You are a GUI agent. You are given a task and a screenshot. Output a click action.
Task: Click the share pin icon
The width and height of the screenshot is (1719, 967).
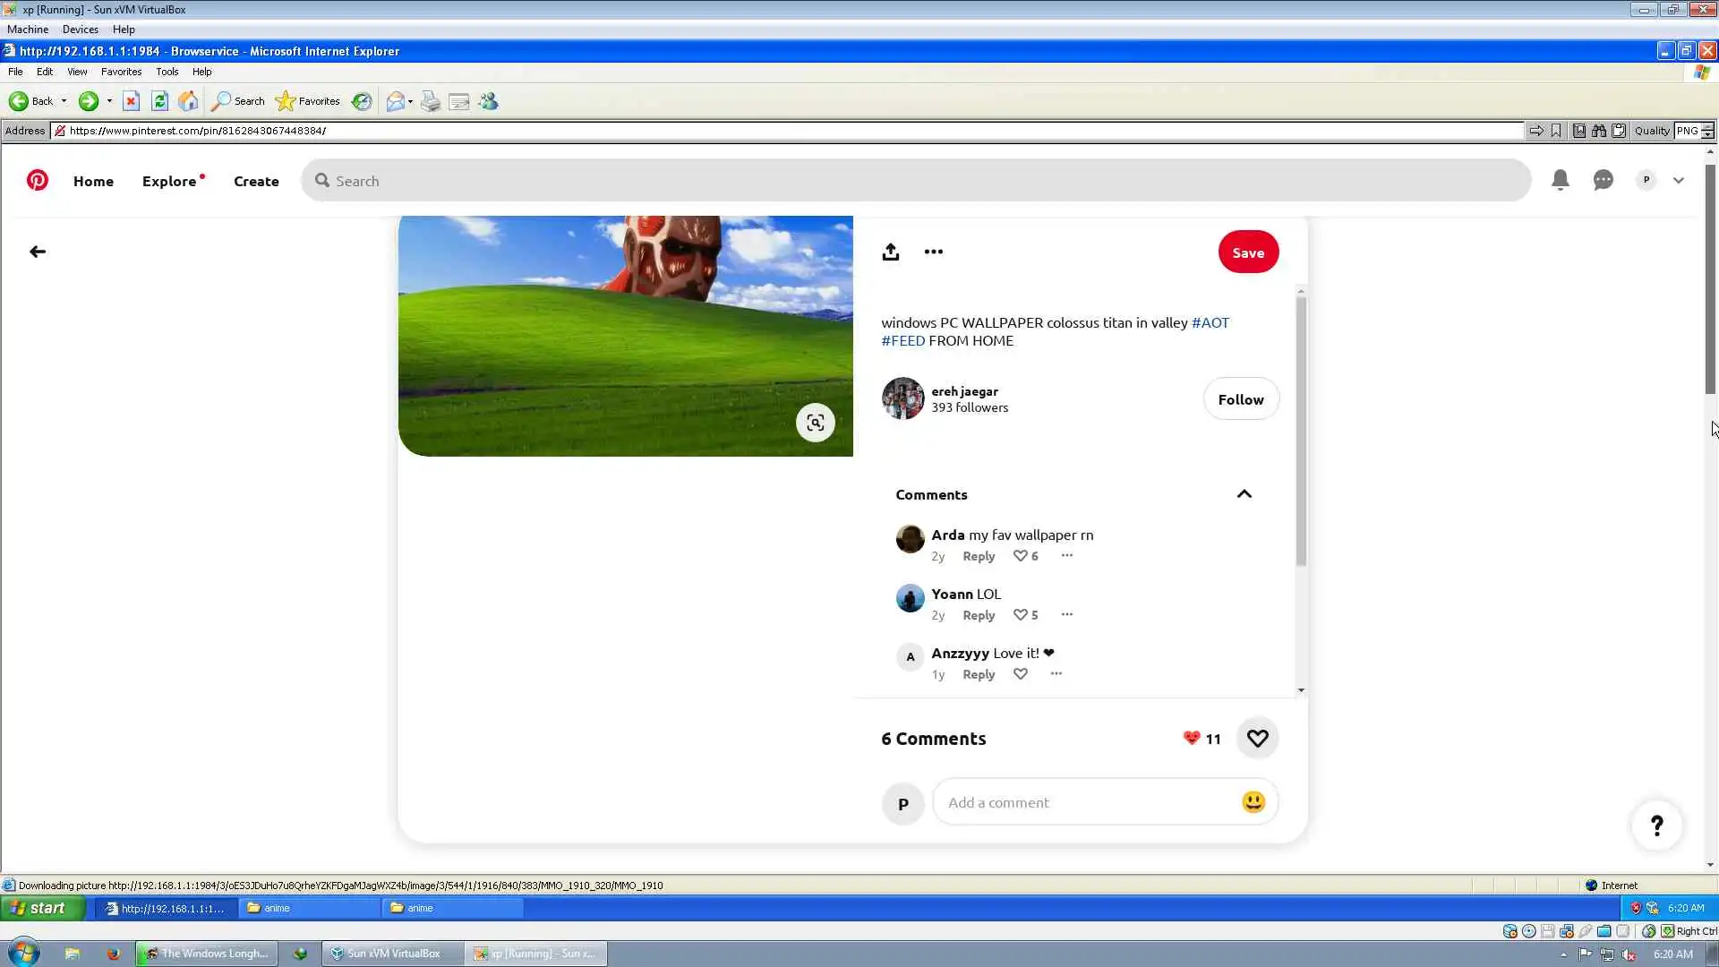pos(890,252)
